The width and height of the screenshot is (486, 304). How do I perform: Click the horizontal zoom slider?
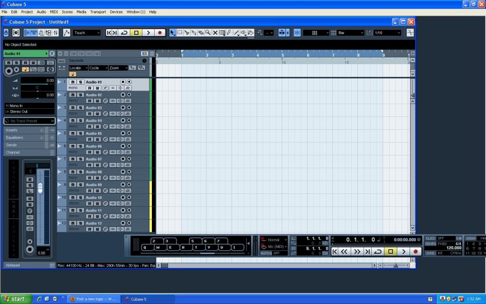[395, 266]
